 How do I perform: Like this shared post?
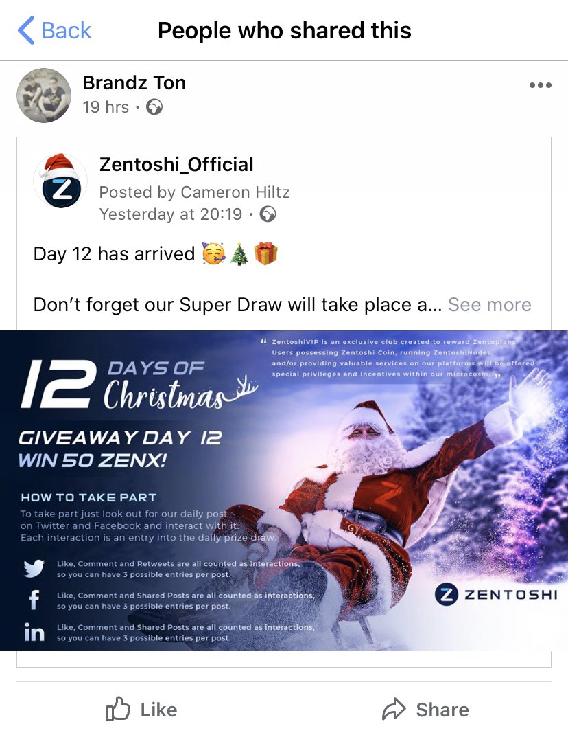141,709
